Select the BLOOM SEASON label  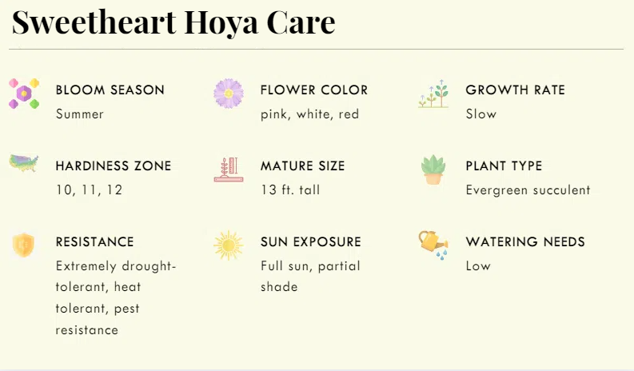[x=110, y=90]
